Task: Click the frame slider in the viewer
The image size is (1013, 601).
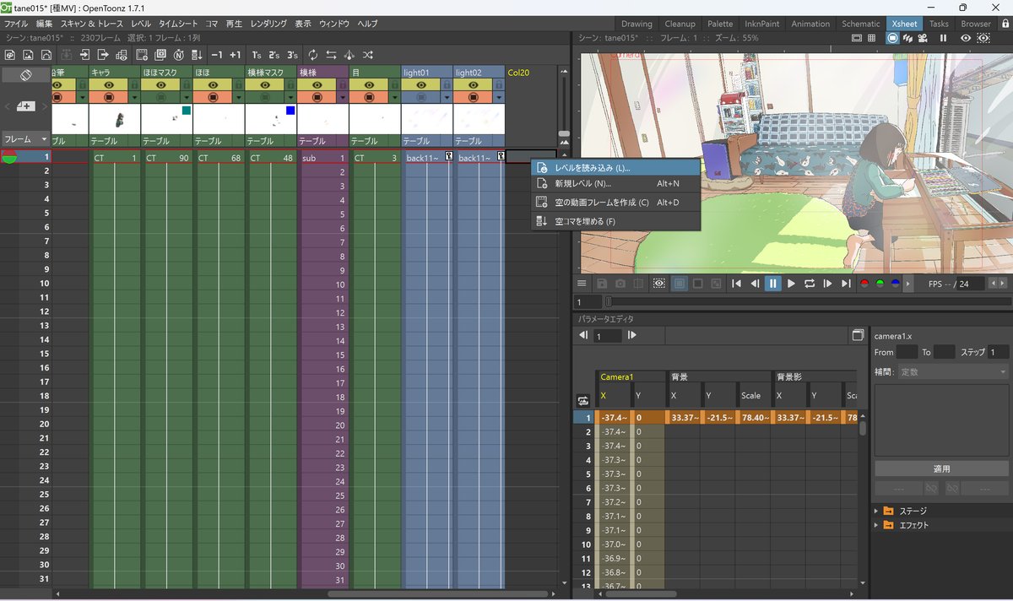Action: [808, 301]
